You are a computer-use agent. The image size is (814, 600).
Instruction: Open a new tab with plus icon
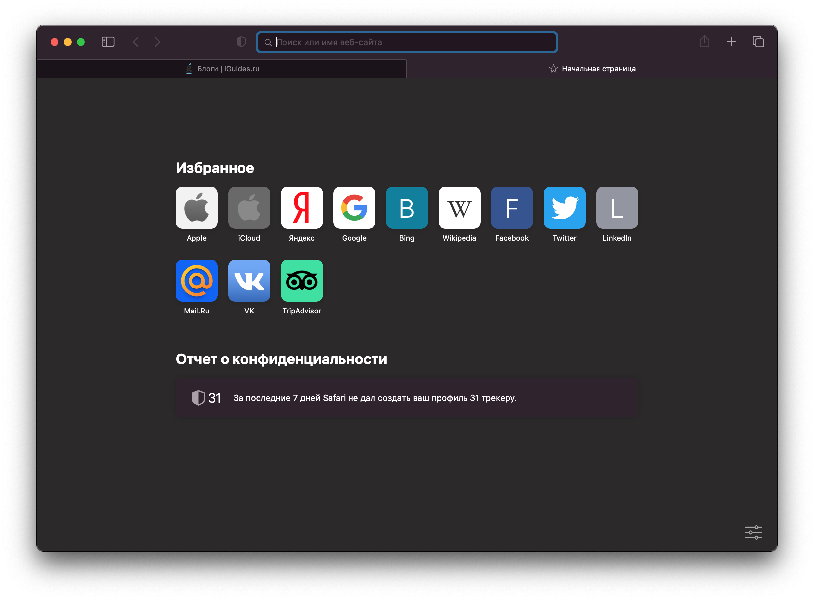(731, 42)
